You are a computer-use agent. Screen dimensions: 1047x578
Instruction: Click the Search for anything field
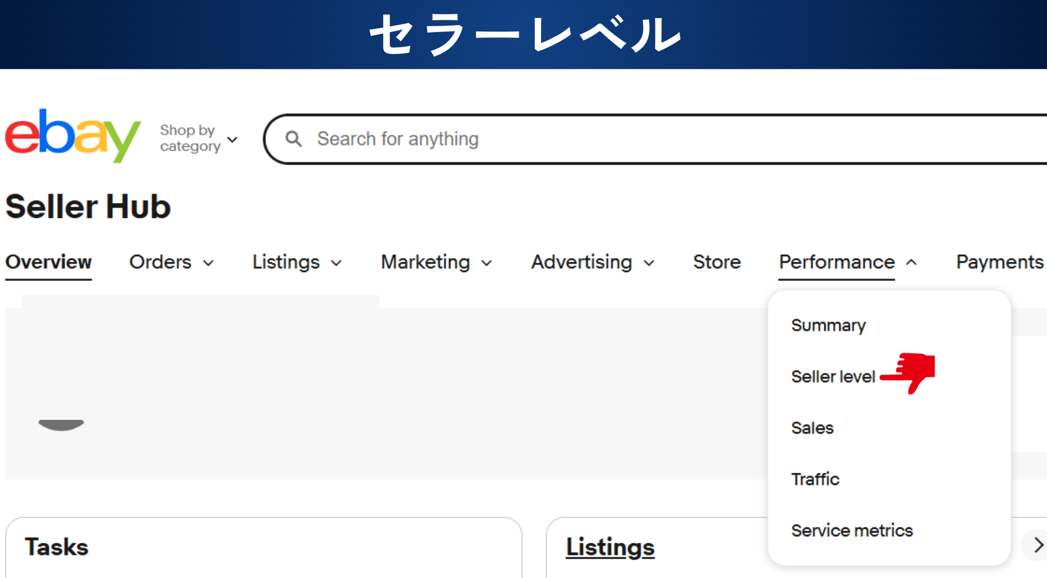pos(641,139)
